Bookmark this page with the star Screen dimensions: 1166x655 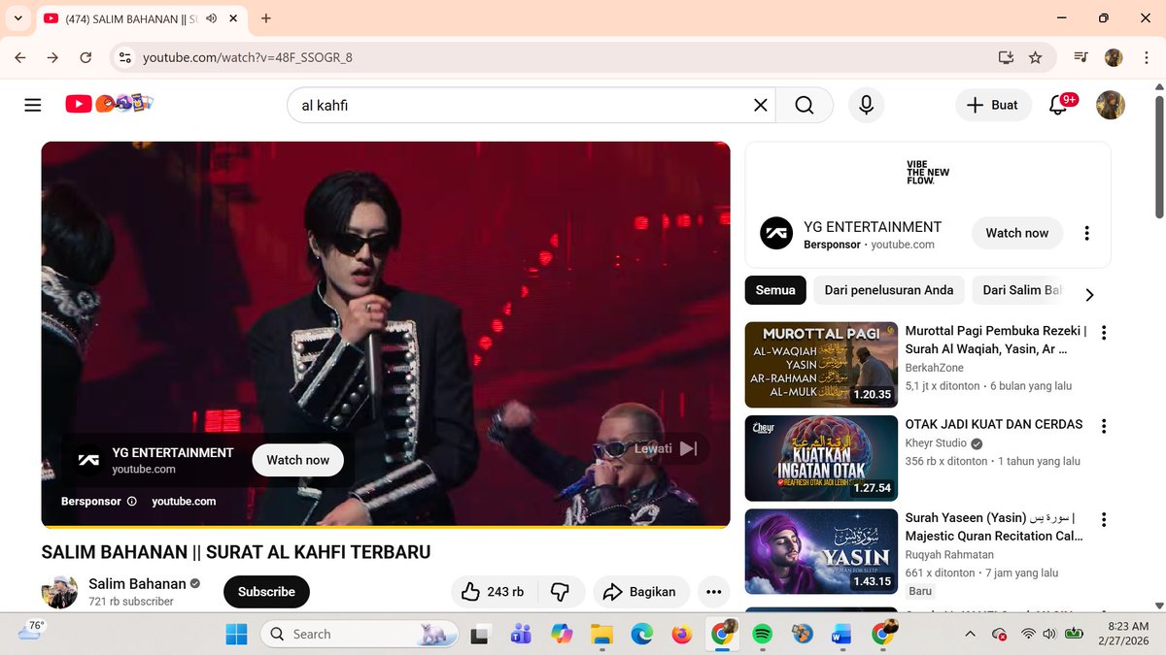point(1035,57)
